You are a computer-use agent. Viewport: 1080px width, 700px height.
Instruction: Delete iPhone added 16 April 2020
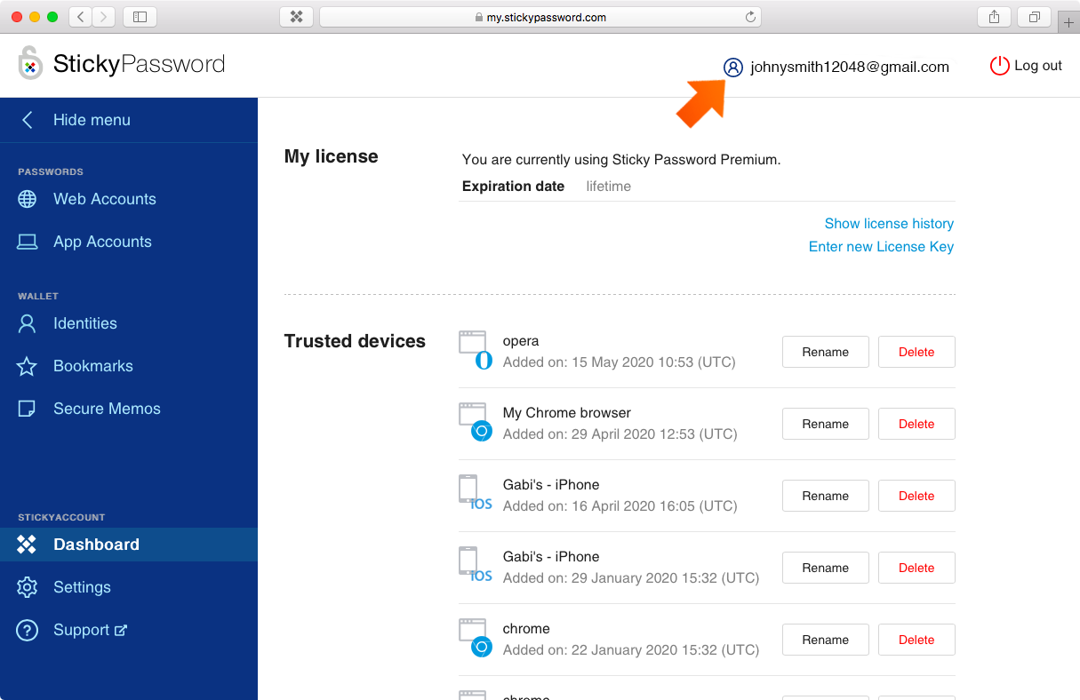916,496
